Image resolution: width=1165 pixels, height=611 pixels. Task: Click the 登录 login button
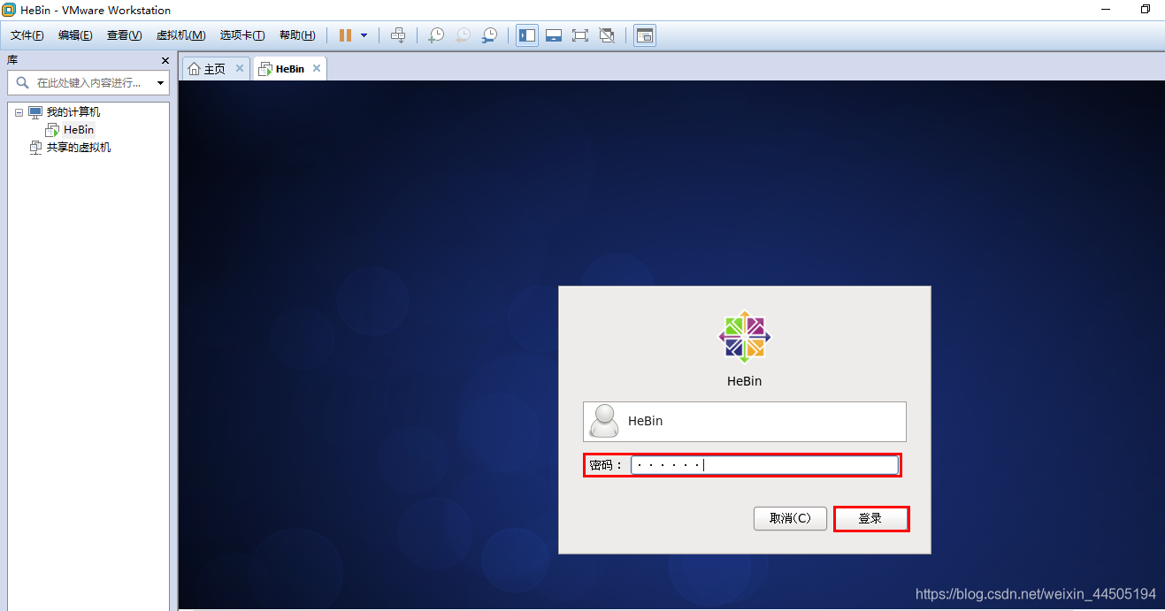870,518
